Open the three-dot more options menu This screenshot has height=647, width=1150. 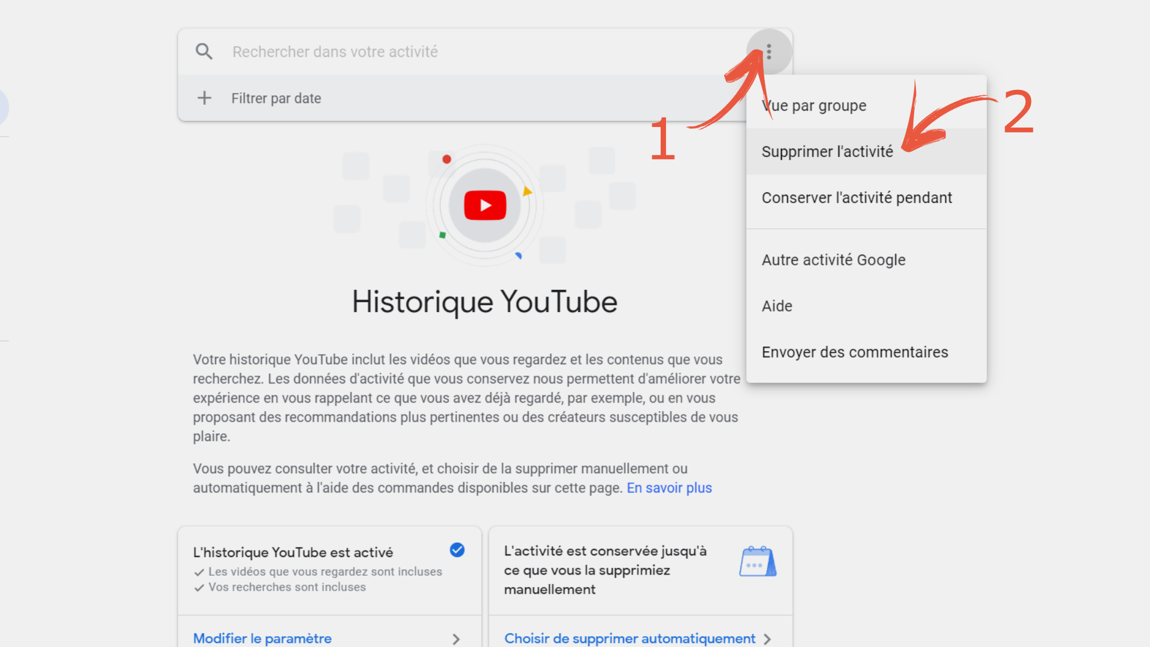[769, 52]
